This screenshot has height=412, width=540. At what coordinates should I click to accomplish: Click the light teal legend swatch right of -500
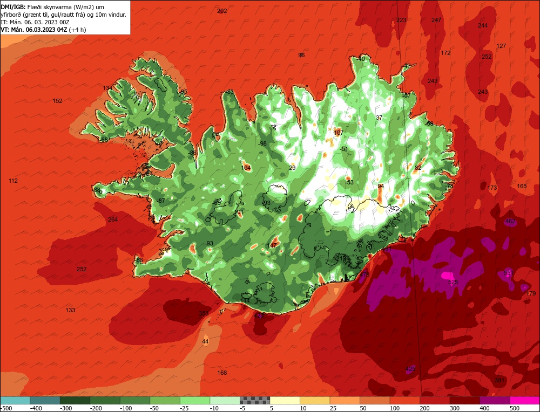[x=15, y=401]
